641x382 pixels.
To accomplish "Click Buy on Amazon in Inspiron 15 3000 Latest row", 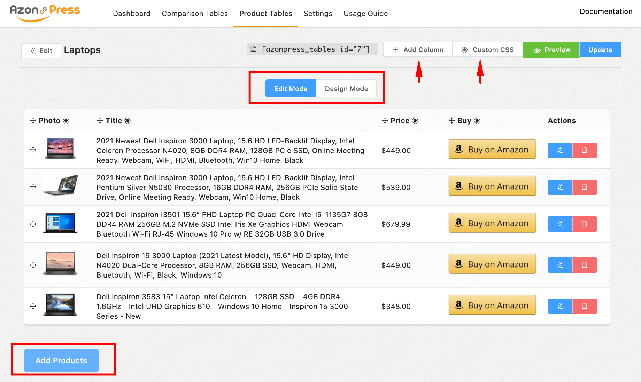I will (x=492, y=264).
